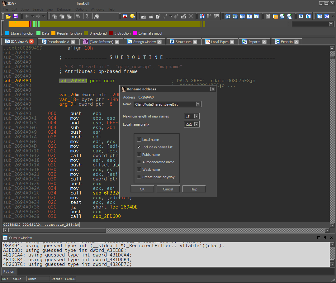Click the Python command input line

(x=176, y=271)
